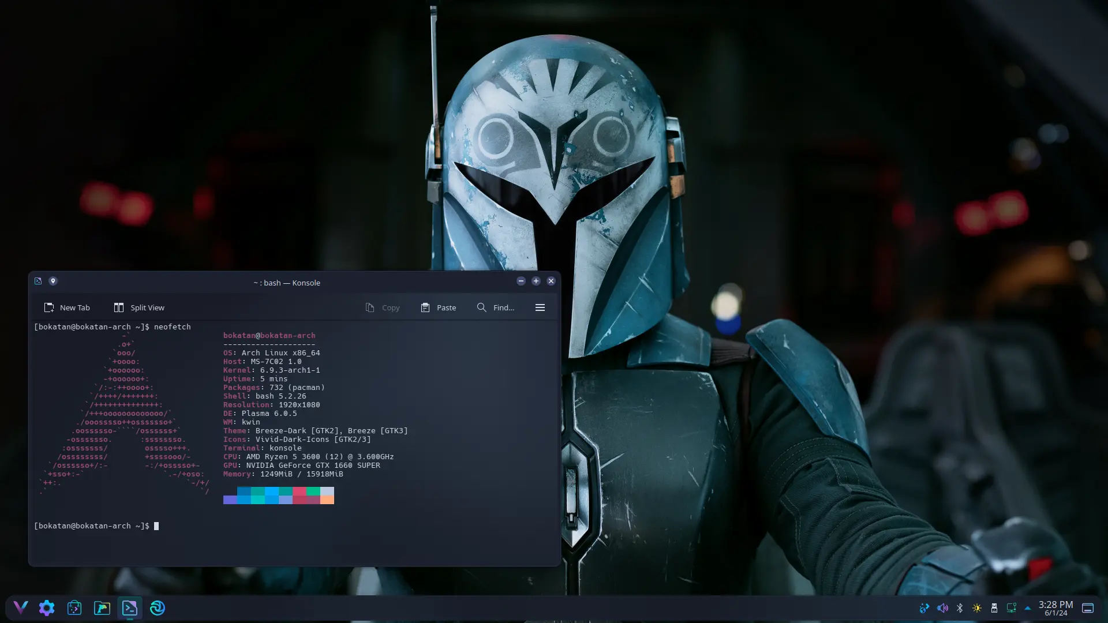This screenshot has width=1108, height=623.
Task: Open the application launcher menu
Action: click(x=21, y=607)
